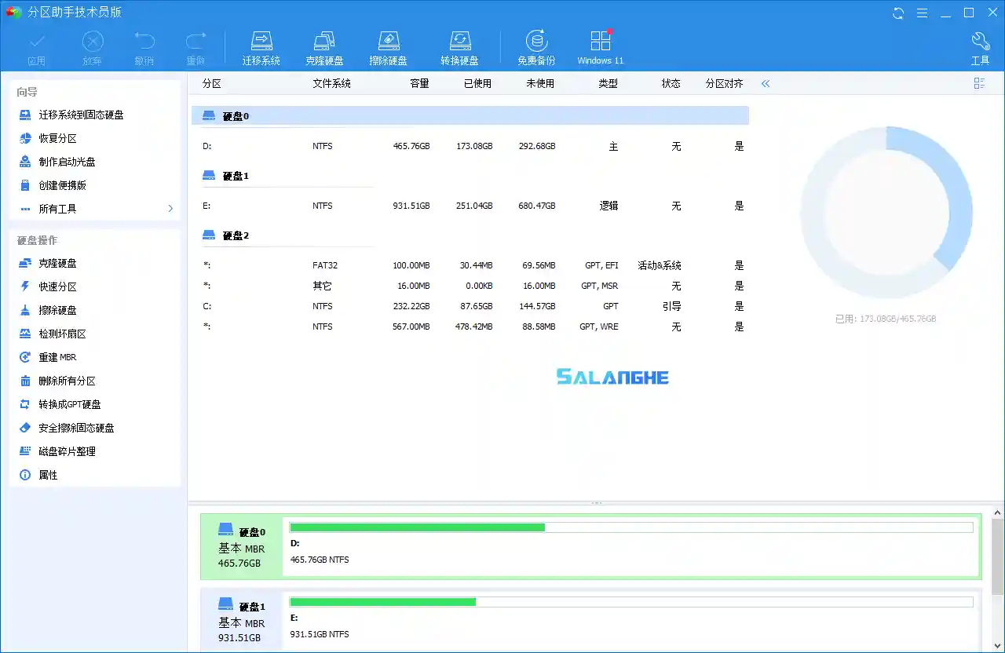Select the 硬盘1 block in the bottom panel
1005x653 pixels.
(241, 620)
